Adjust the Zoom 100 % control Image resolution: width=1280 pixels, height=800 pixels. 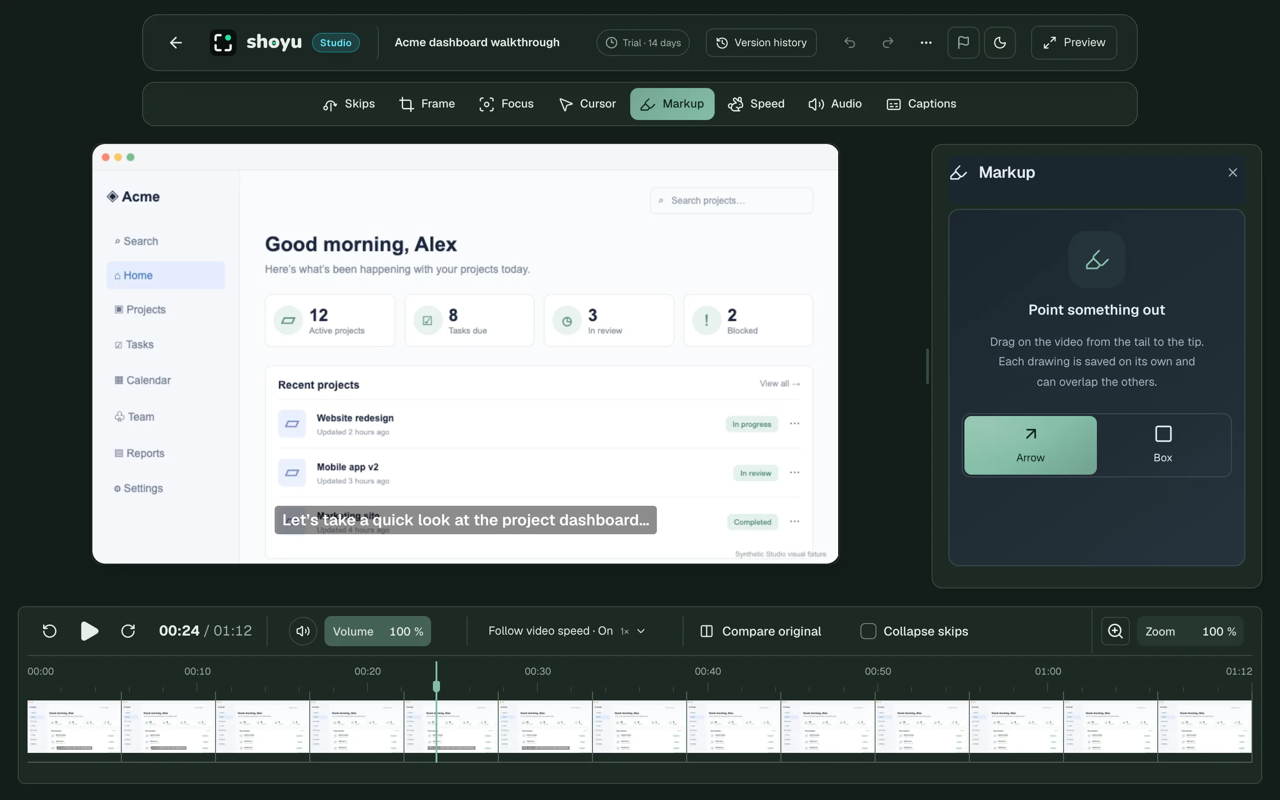(1190, 631)
